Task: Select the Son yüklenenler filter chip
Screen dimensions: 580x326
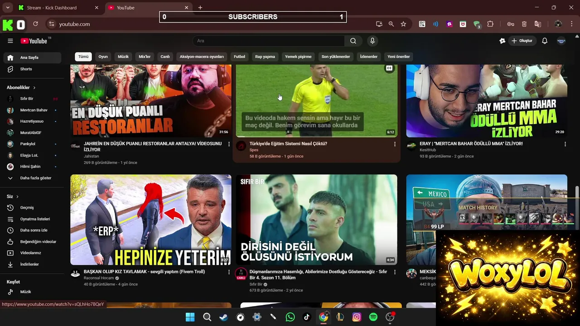Action: click(x=336, y=57)
